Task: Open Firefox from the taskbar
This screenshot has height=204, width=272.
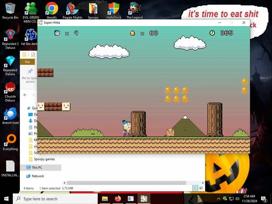Action: tap(118, 199)
